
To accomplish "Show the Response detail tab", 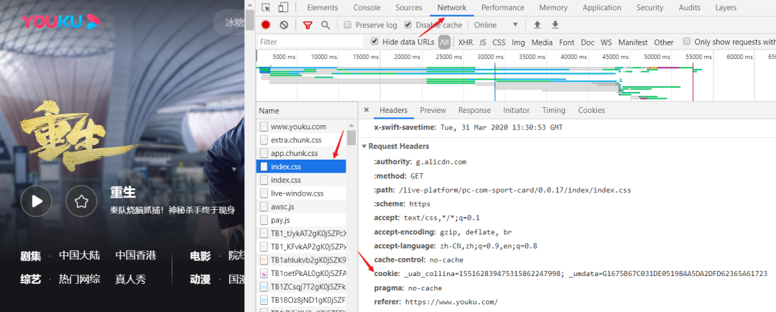I will pyautogui.click(x=475, y=110).
